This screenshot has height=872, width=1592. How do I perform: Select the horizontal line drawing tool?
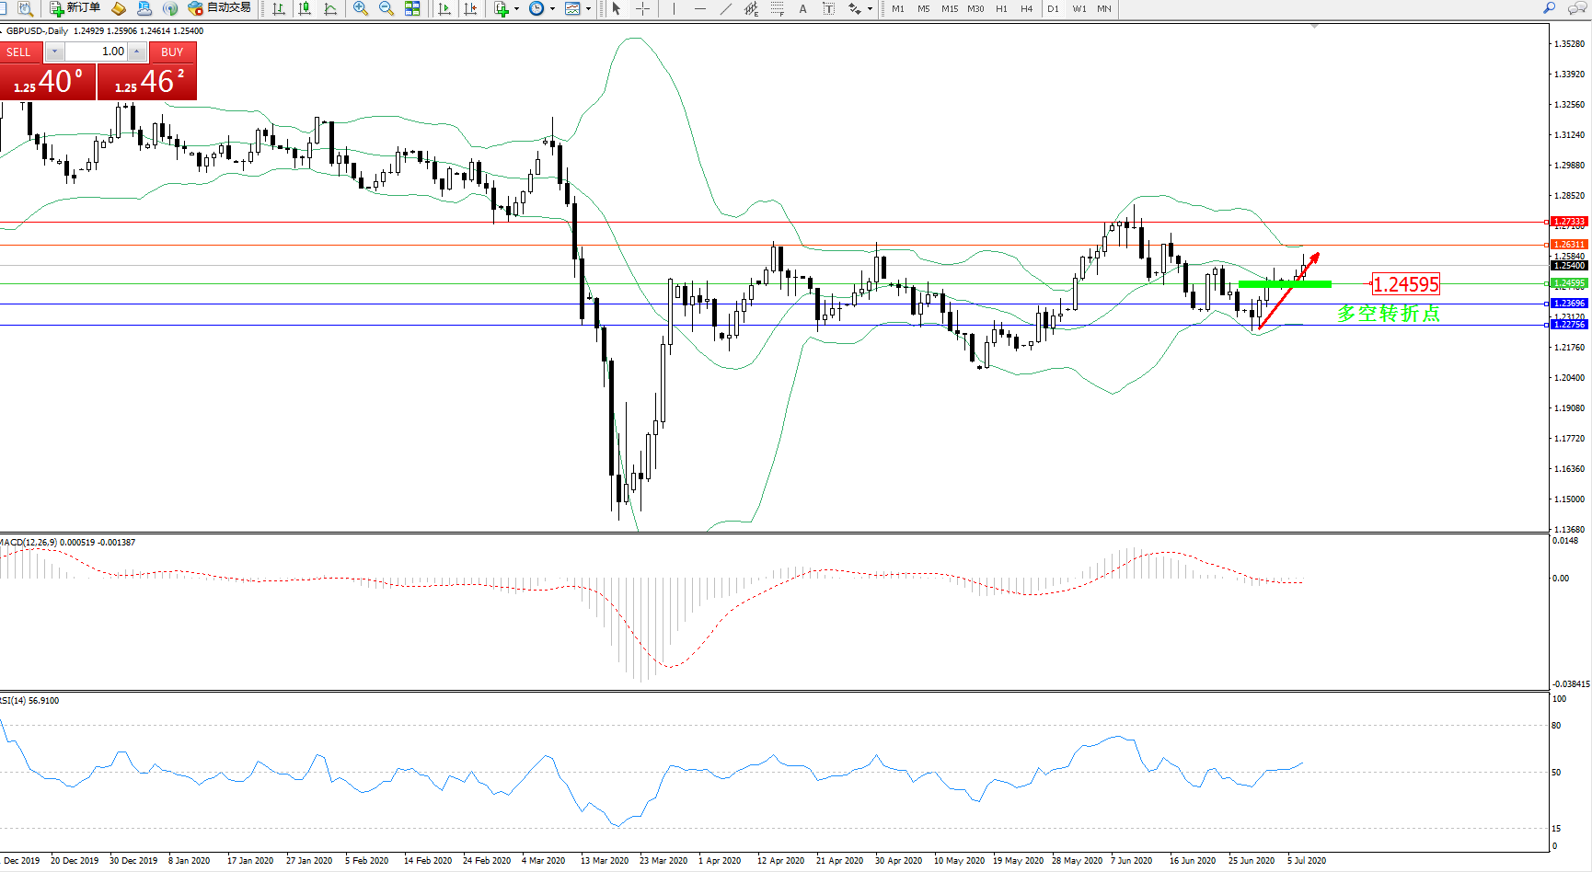pyautogui.click(x=700, y=8)
